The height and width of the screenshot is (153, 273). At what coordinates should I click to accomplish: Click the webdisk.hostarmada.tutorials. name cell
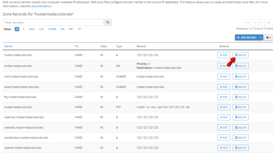(x=24, y=127)
